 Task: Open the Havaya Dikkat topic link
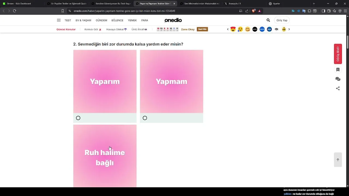(x=116, y=29)
